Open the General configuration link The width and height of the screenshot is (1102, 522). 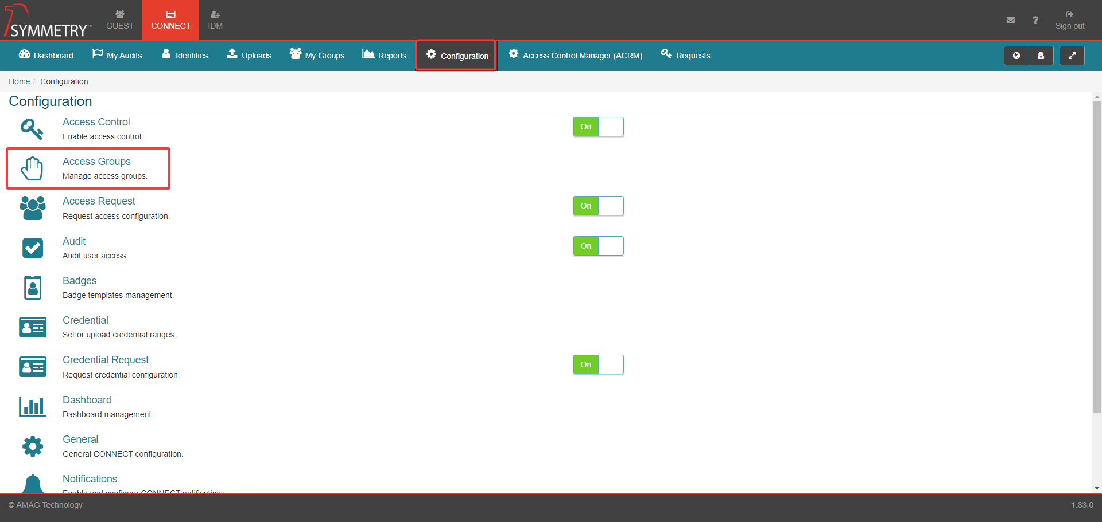(80, 439)
